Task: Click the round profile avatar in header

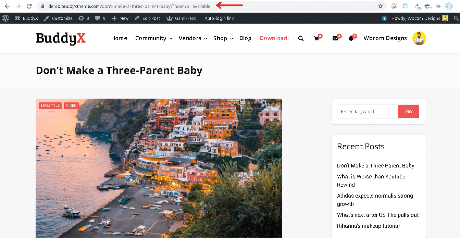Action: (x=419, y=38)
